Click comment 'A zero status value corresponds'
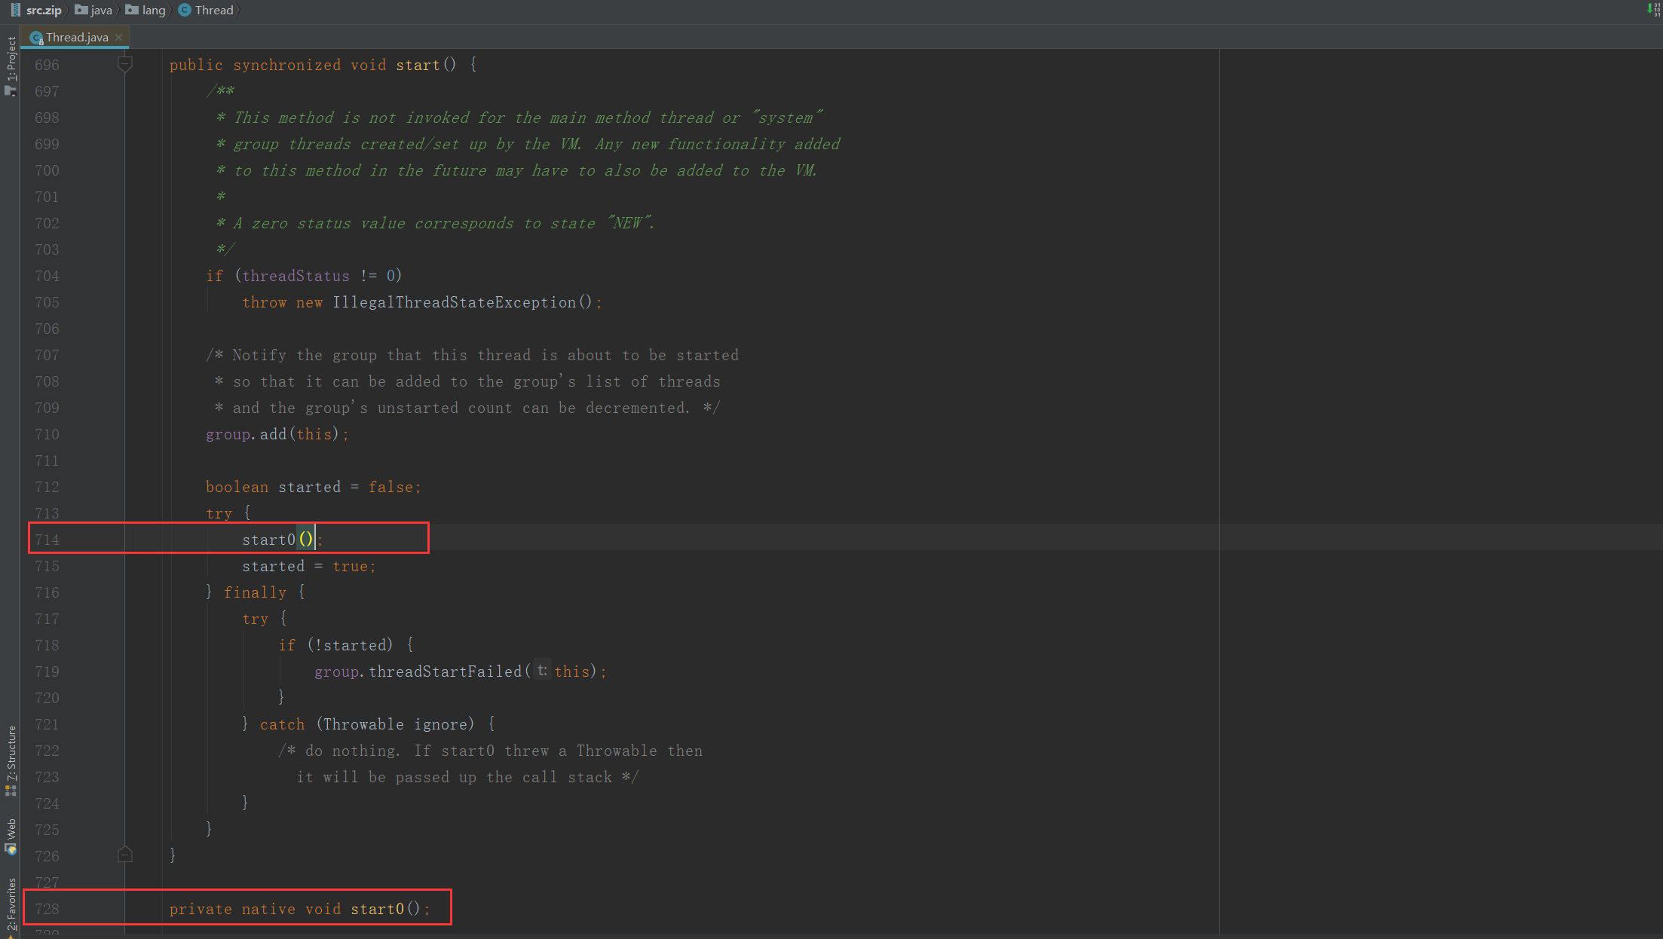 tap(373, 223)
